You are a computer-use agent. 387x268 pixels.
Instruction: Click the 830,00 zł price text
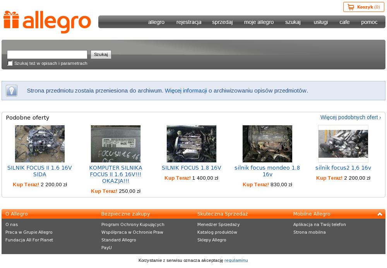281,185
